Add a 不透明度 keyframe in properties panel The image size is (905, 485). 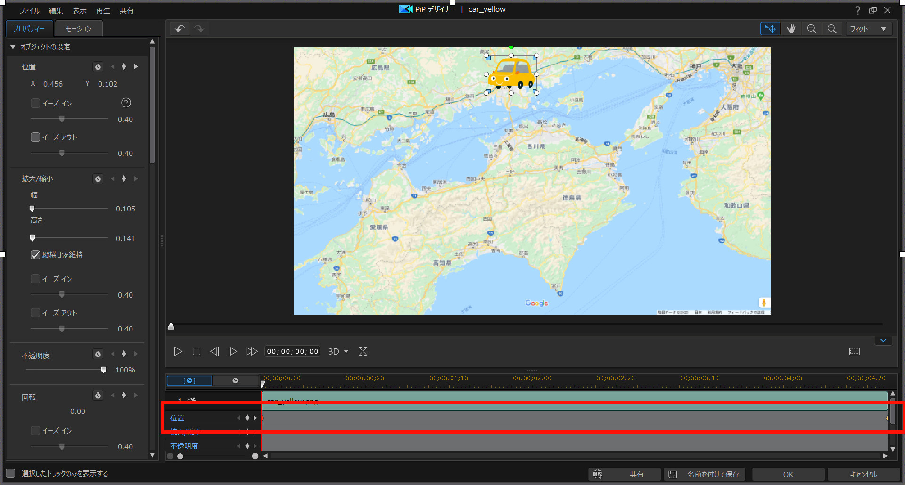(124, 354)
